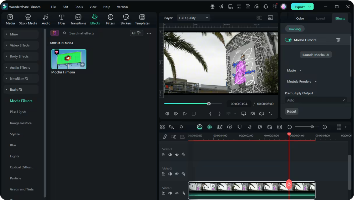
Task: Click the Launch Mocha UI button
Action: tap(315, 55)
